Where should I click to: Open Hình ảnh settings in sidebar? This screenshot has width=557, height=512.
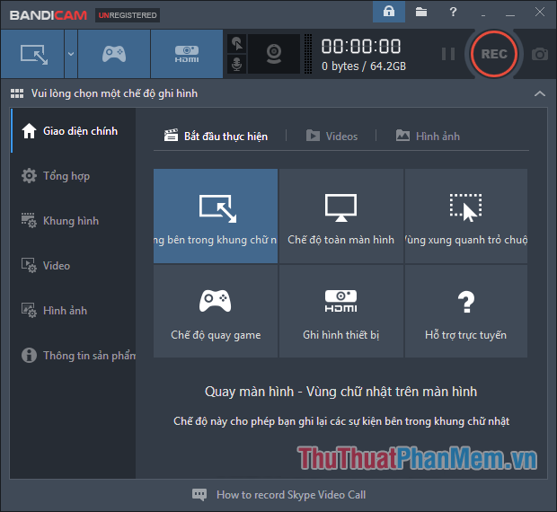[73, 310]
